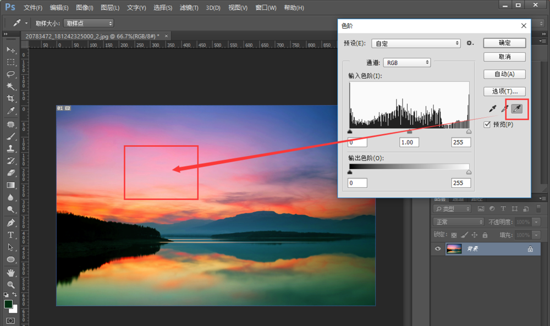This screenshot has width=550, height=326.
Task: Click the 自动(A) auto button
Action: [x=504, y=74]
